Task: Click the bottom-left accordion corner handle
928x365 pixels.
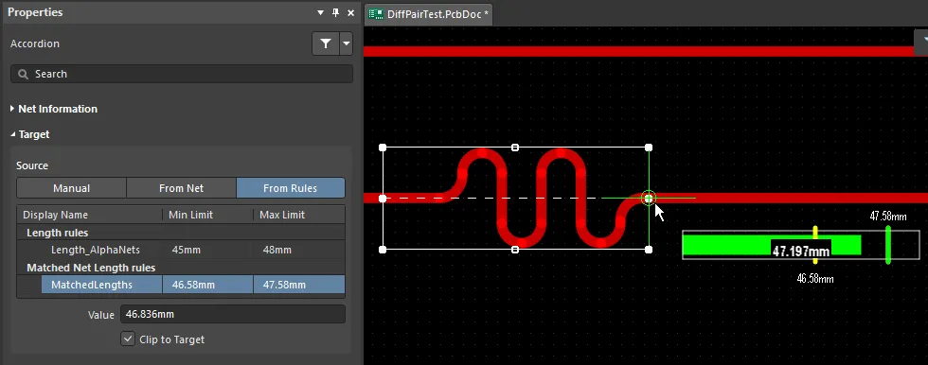Action: 383,250
